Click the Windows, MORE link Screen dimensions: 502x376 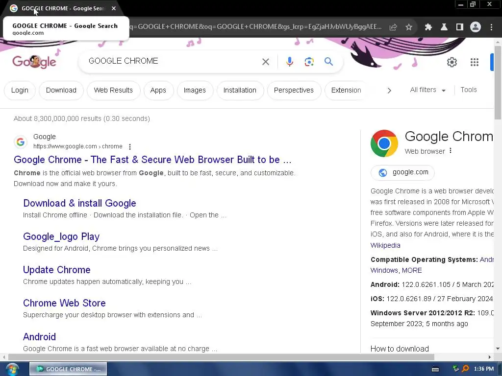tap(396, 270)
